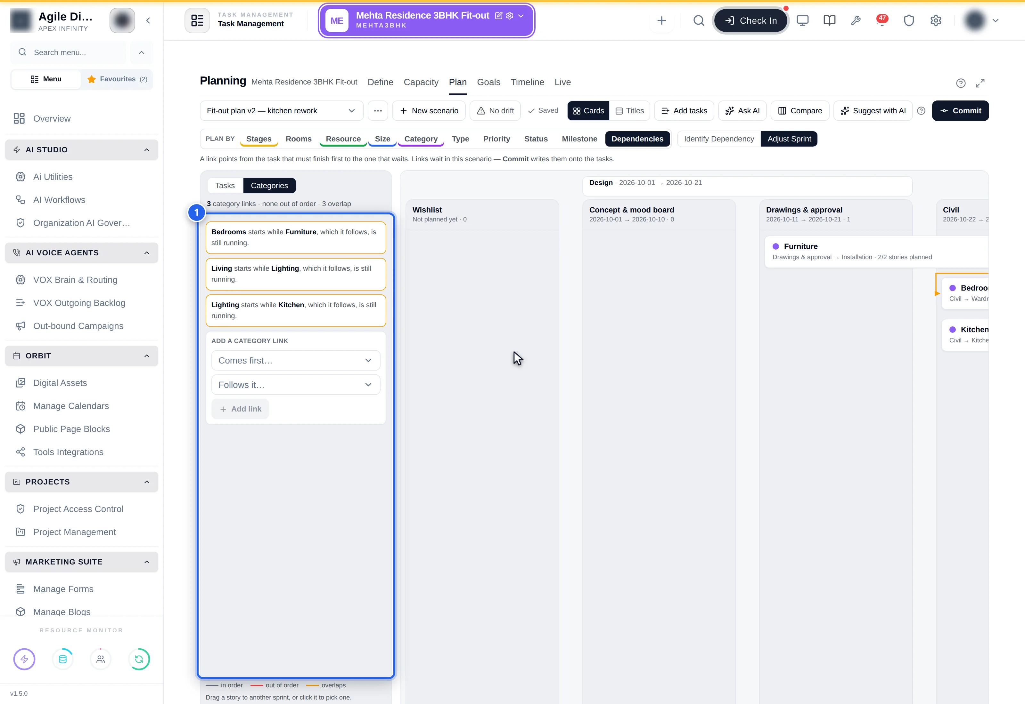Open Tools Integrations in the sidebar
Screen dimensions: 1025x704
pos(82,452)
